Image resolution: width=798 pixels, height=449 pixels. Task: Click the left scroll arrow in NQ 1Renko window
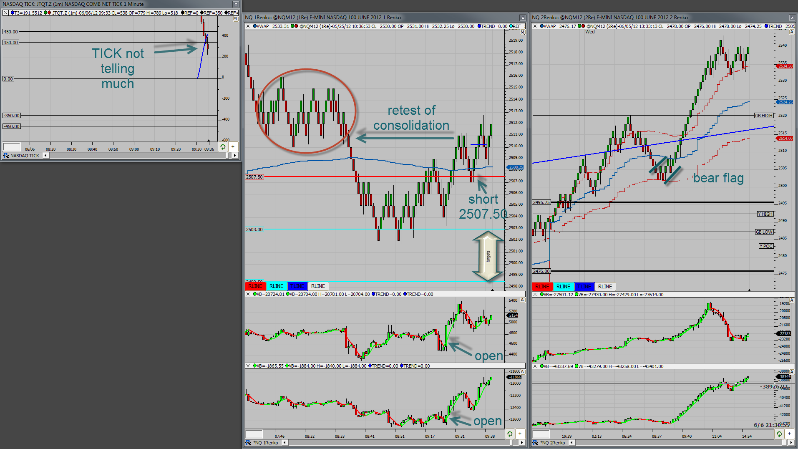285,443
